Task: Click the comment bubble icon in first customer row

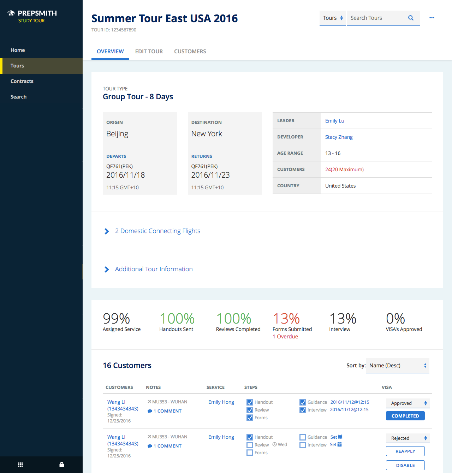Action: [150, 411]
